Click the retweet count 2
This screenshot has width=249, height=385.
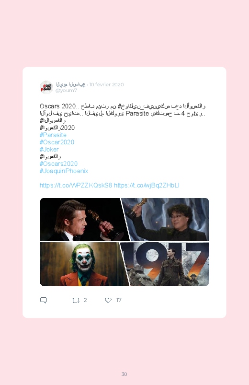(x=85, y=300)
